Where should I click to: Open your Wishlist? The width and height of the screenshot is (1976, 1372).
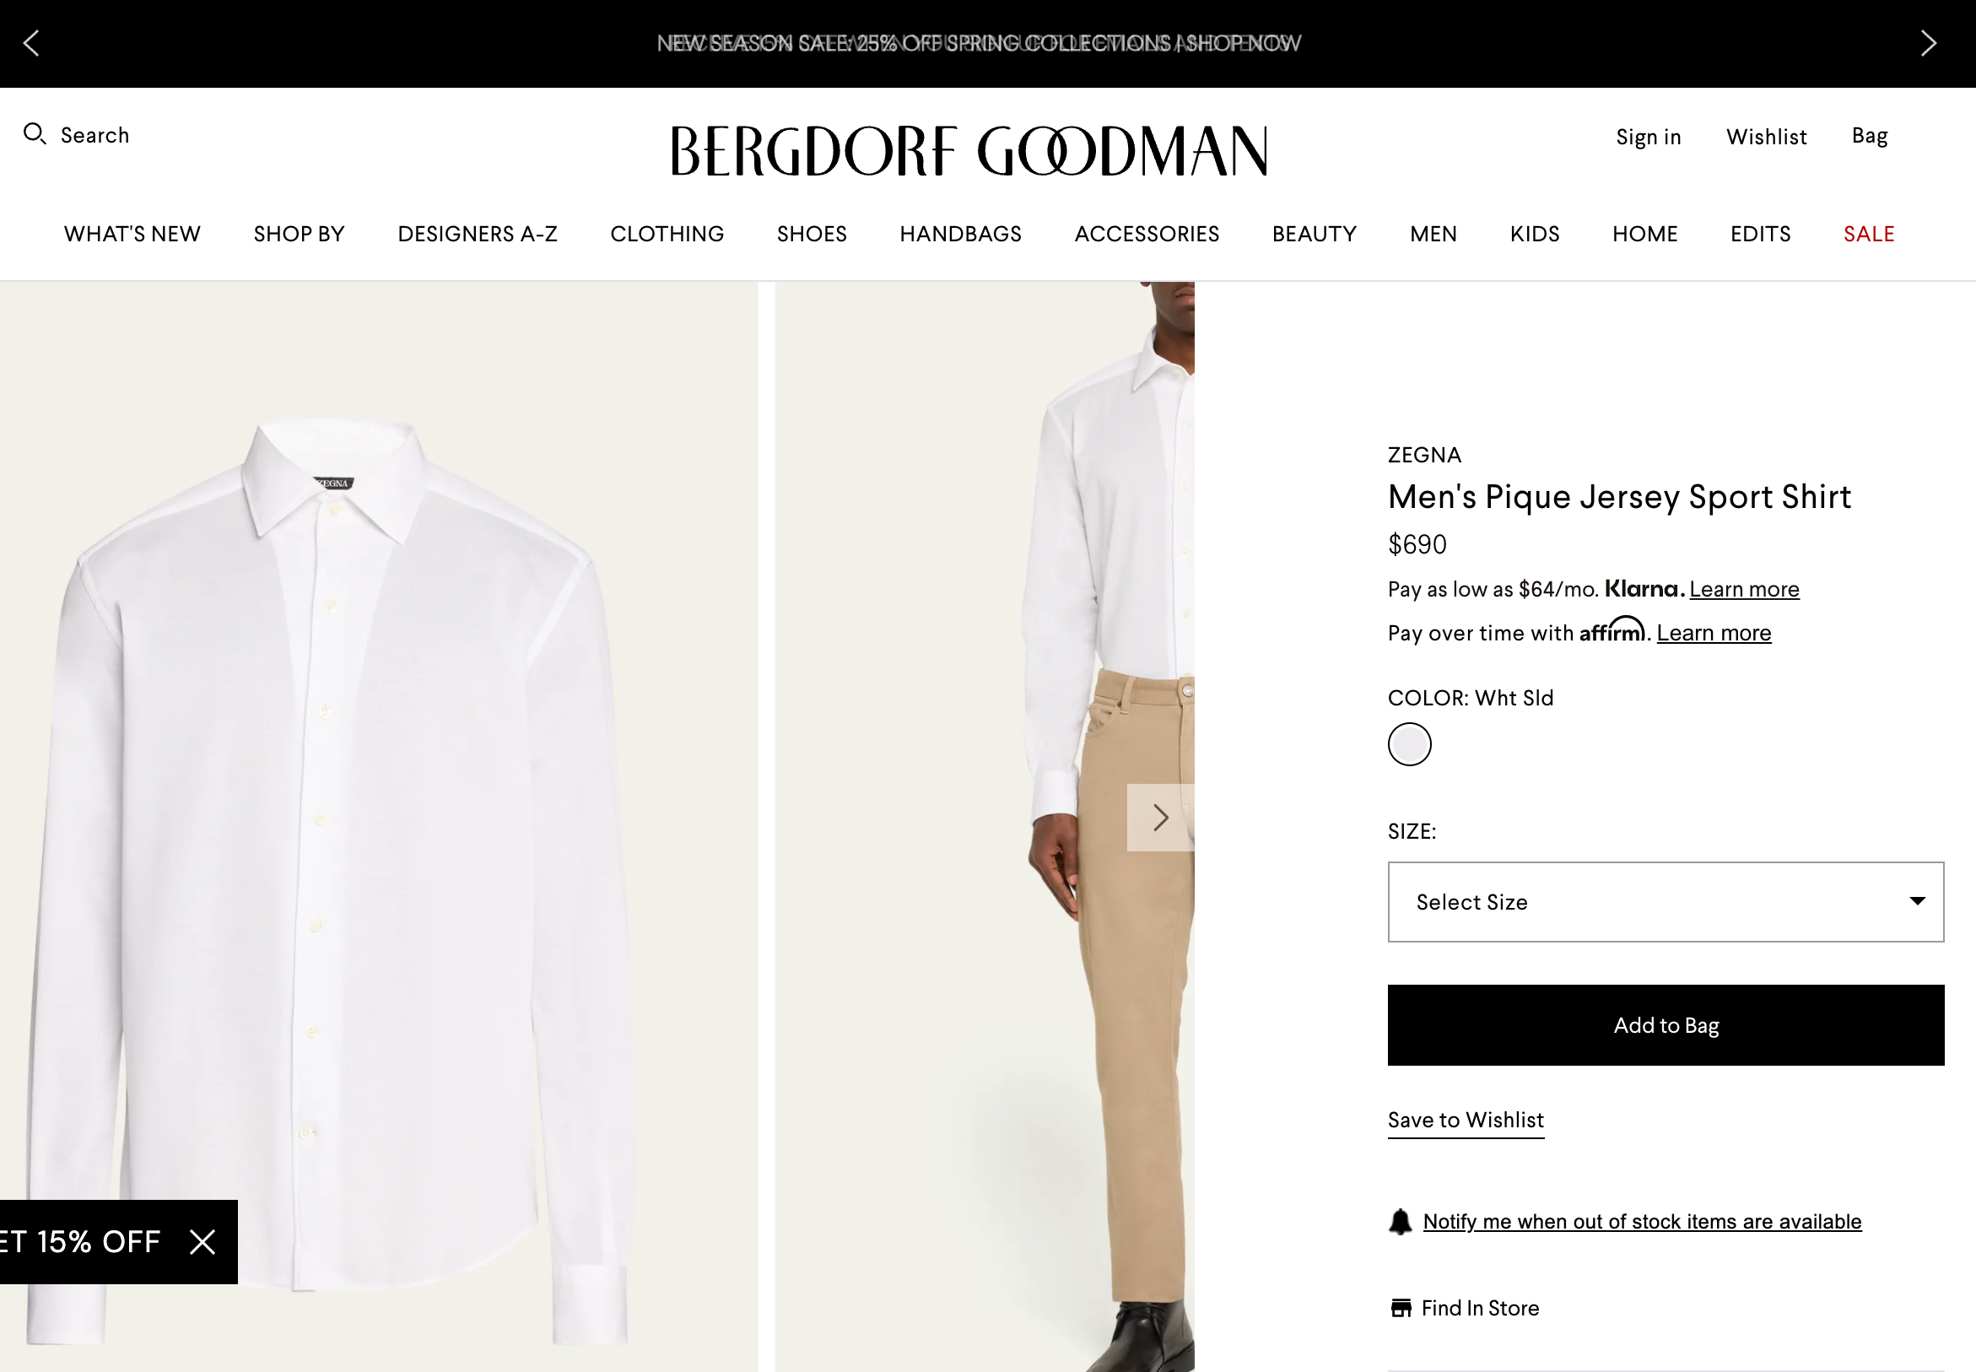pos(1765,136)
